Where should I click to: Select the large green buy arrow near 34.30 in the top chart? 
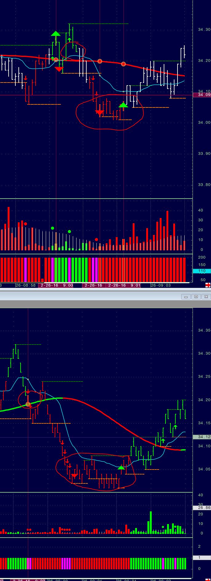[56, 34]
